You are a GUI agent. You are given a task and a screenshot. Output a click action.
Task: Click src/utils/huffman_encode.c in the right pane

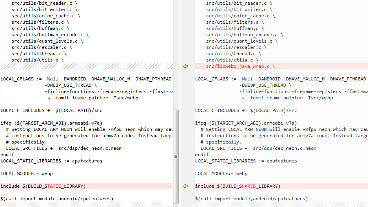(x=245, y=35)
